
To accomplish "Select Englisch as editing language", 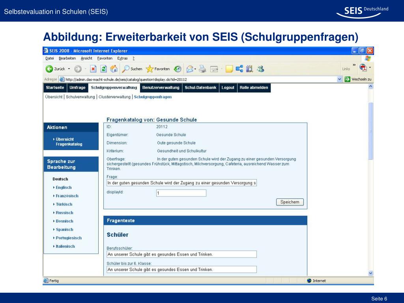I will point(64,187).
